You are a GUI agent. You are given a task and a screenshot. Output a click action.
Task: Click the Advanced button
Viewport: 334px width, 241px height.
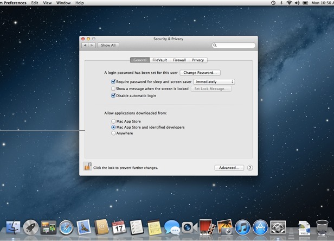pos(229,168)
